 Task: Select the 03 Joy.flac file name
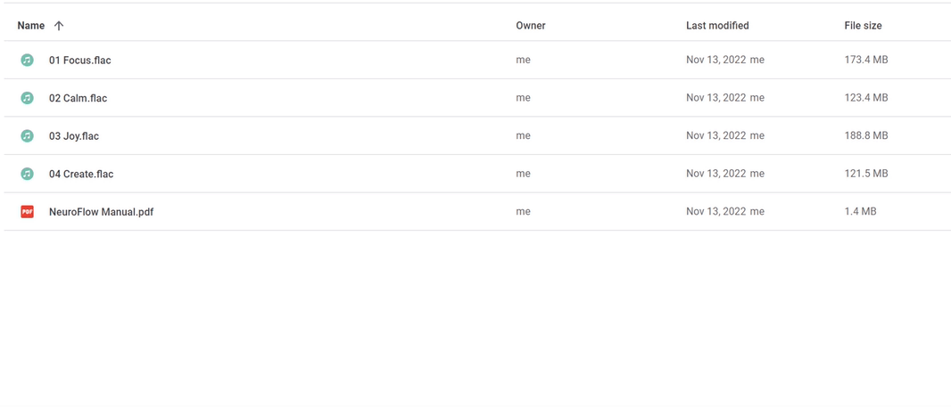74,135
